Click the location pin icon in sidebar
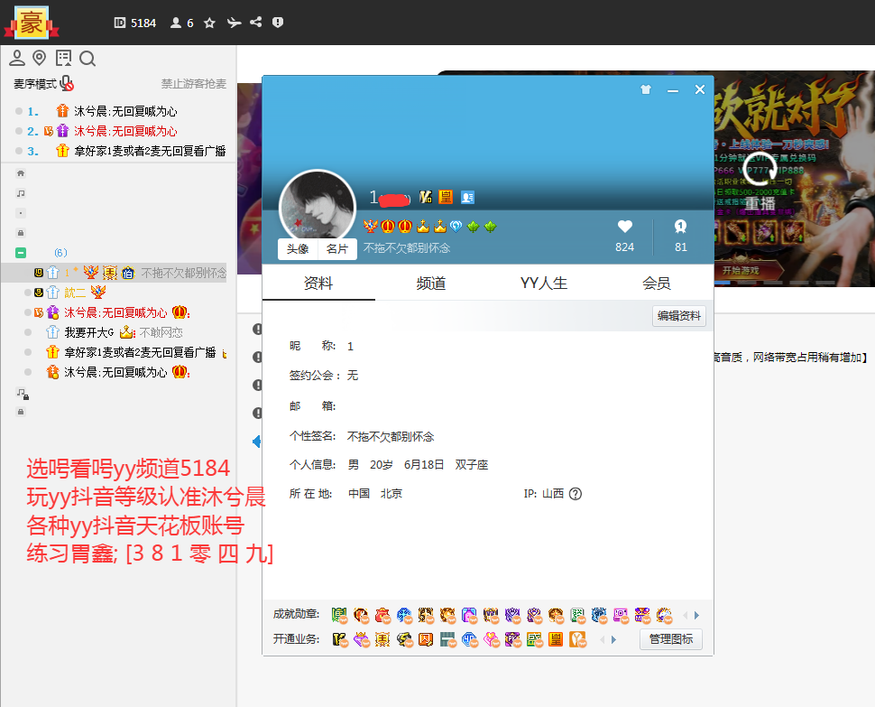 [x=40, y=58]
